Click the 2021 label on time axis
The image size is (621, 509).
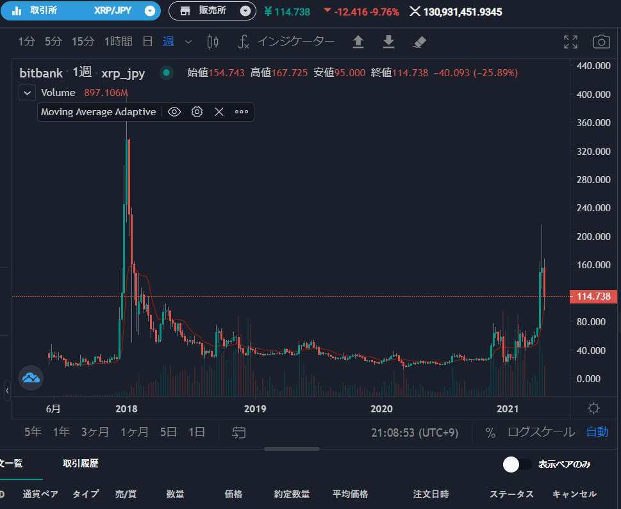(x=508, y=408)
